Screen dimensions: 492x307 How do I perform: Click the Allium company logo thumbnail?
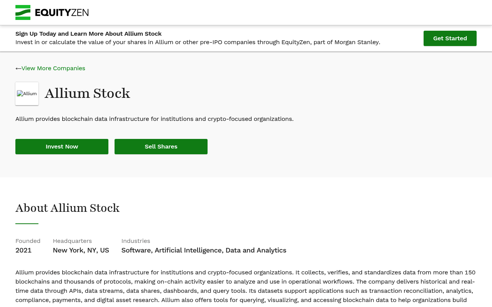click(27, 94)
